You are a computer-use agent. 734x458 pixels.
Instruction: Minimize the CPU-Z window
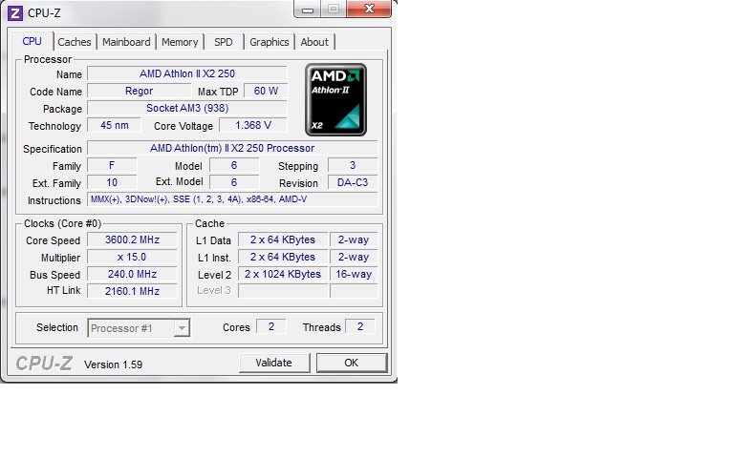[x=308, y=10]
